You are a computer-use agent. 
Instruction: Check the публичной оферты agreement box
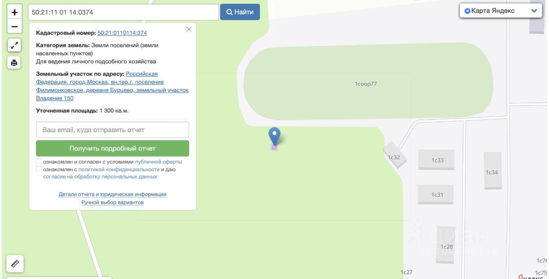[x=39, y=162]
